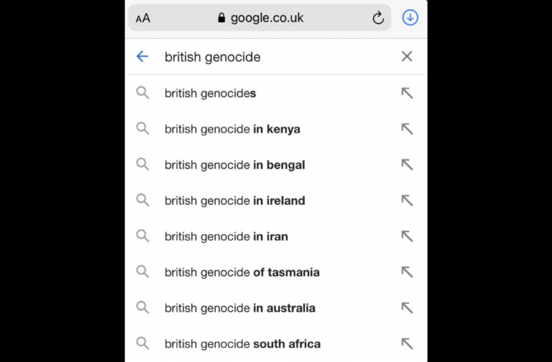The width and height of the screenshot is (552, 362).
Task: Click the google.co.uk address bar
Action: (x=260, y=18)
